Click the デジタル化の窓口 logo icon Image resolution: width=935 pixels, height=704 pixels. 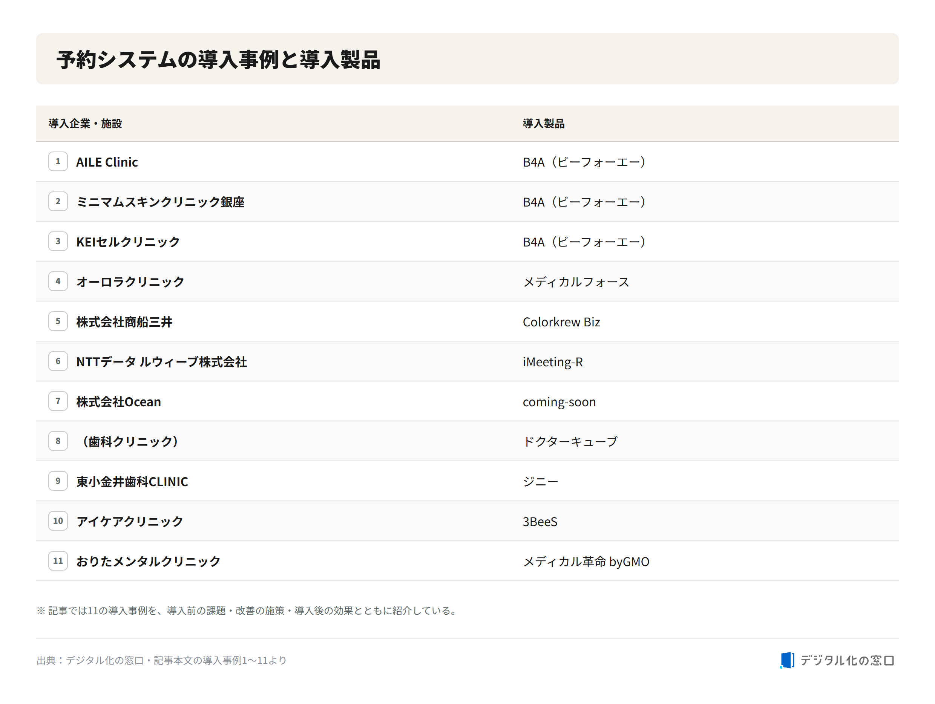[786, 660]
